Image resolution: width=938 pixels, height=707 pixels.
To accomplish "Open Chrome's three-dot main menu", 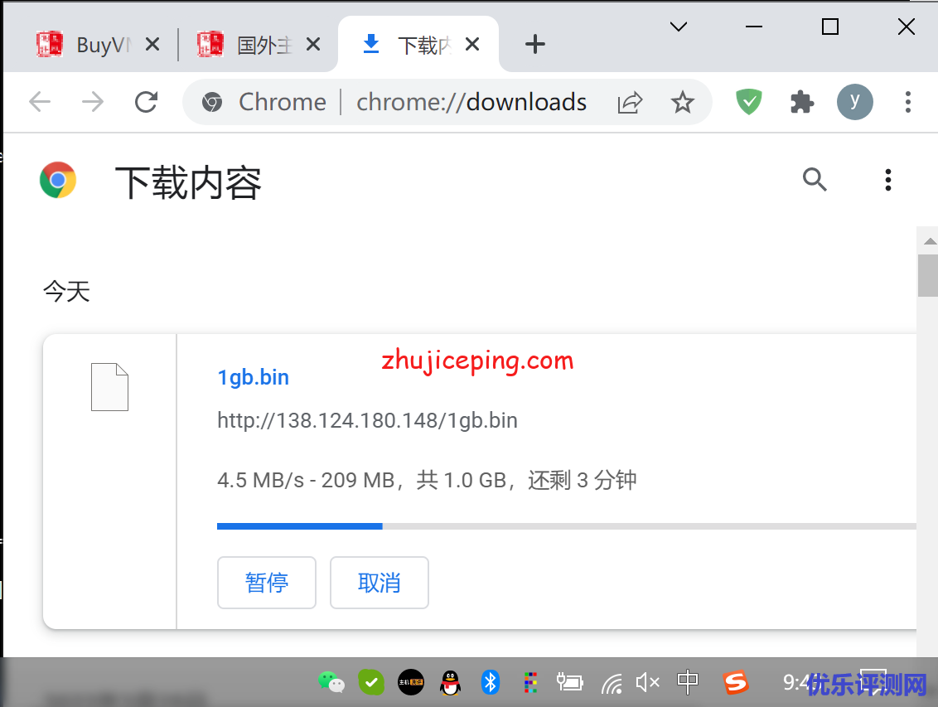I will click(x=907, y=102).
